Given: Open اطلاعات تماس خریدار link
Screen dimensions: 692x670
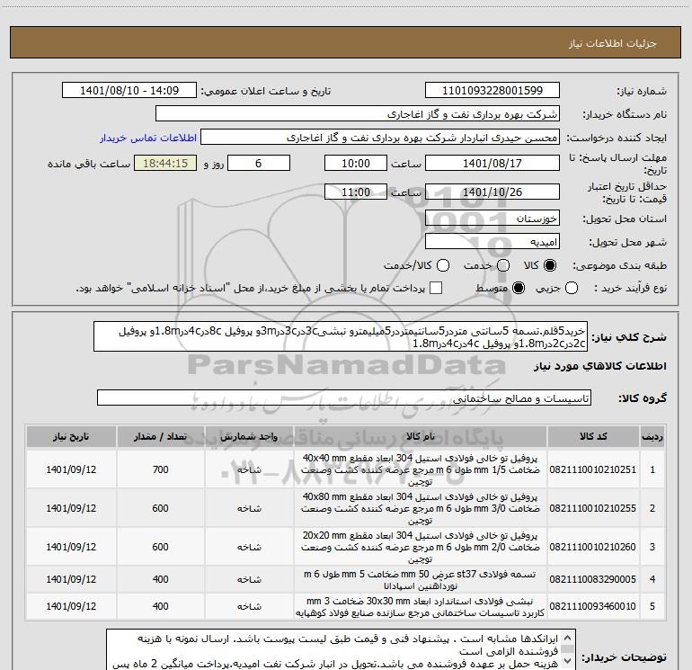Looking at the screenshot, I should 148,138.
